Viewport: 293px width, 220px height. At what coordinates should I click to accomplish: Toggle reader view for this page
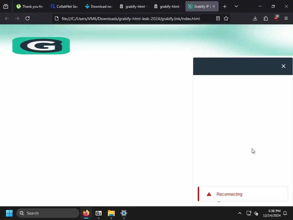[218, 19]
